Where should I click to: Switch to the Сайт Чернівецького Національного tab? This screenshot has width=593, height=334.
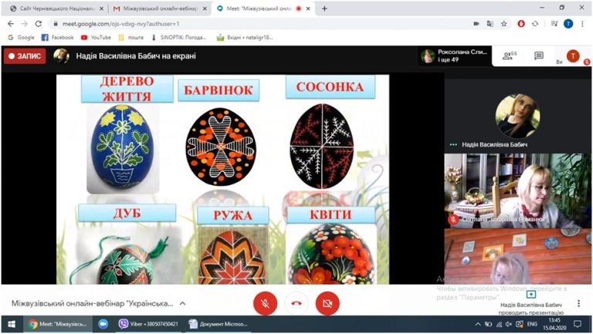(56, 8)
